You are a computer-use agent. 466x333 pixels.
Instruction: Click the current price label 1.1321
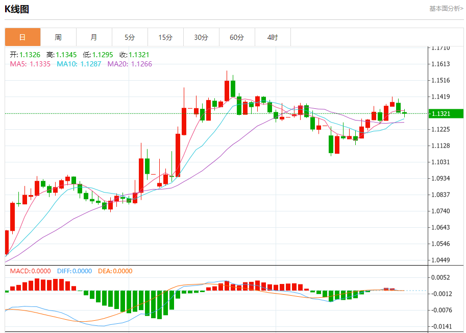tap(446, 113)
